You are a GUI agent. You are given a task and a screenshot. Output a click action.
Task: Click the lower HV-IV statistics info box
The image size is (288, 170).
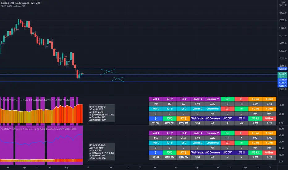pyautogui.click(x=102, y=152)
